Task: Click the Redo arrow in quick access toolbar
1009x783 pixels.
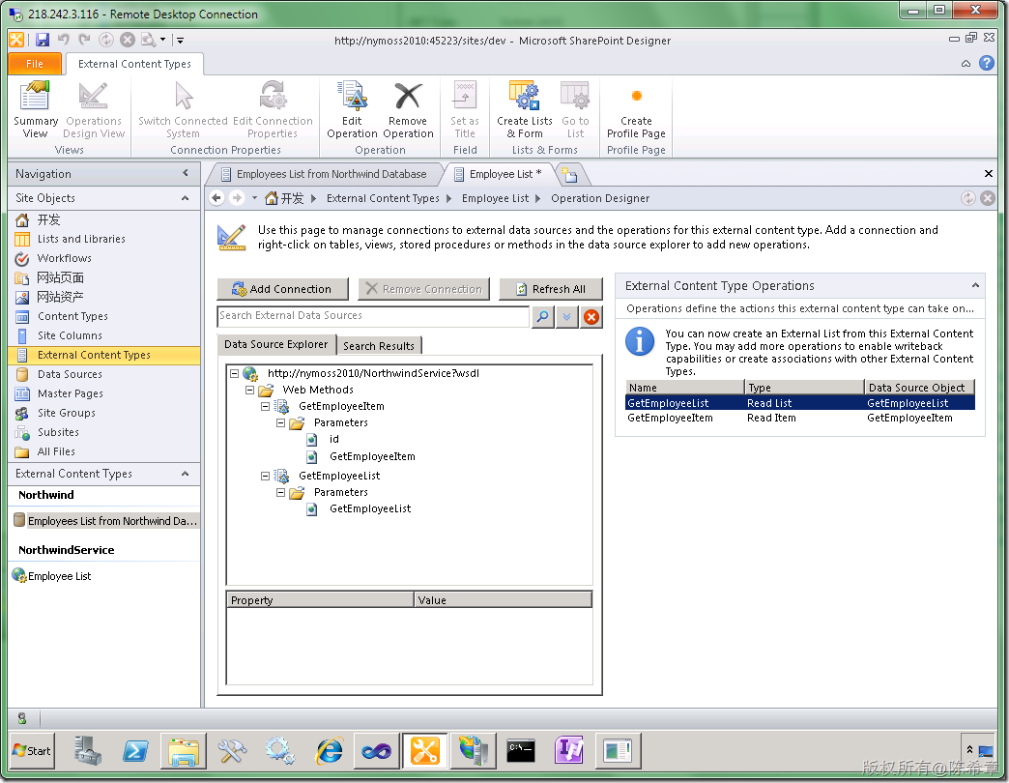Action: click(x=84, y=40)
